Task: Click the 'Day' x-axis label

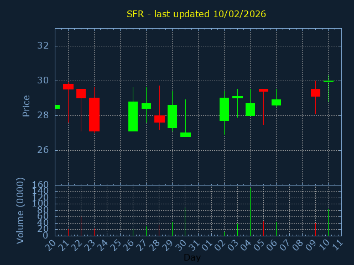Action: coord(192,257)
